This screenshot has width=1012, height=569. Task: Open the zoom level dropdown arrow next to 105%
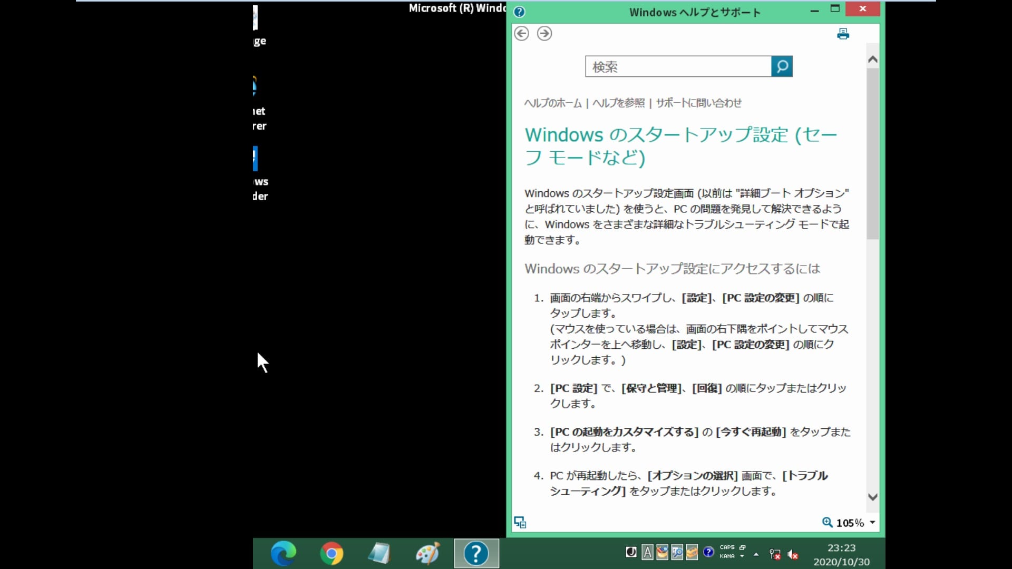872,523
